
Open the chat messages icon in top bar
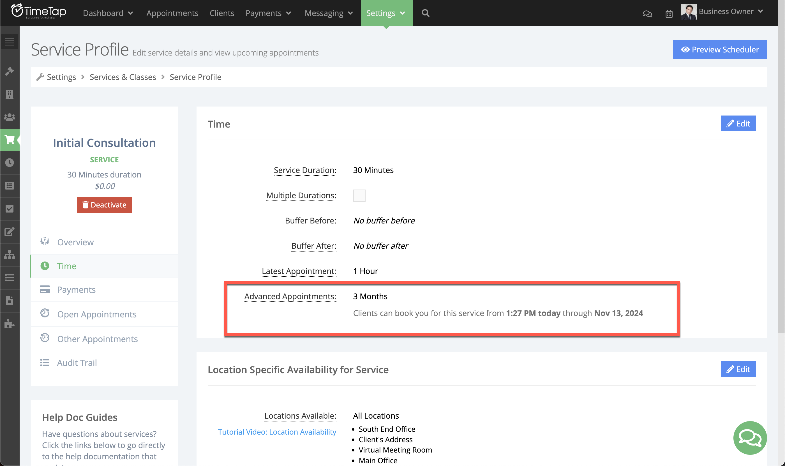point(647,14)
